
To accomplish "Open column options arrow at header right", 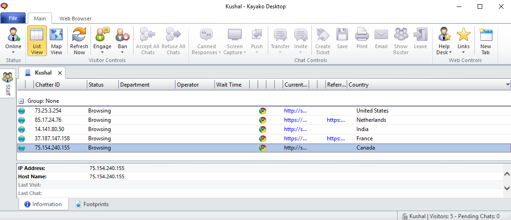I will (508, 85).
